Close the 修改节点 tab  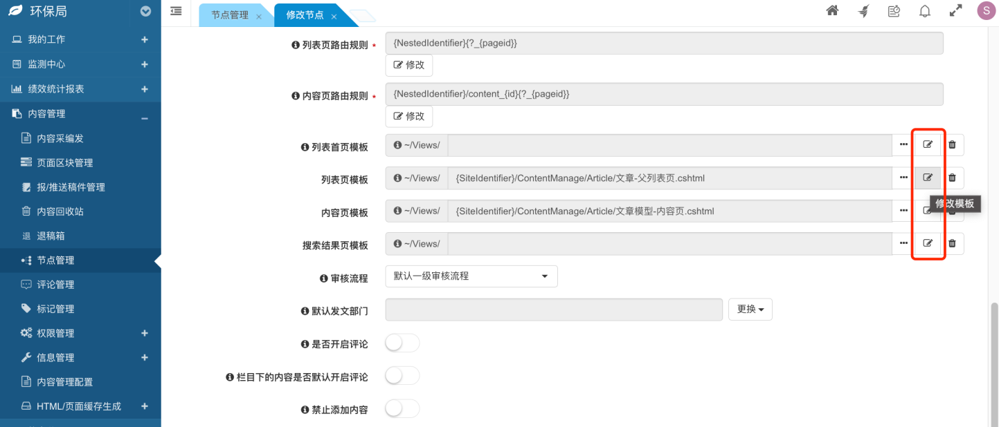click(334, 17)
